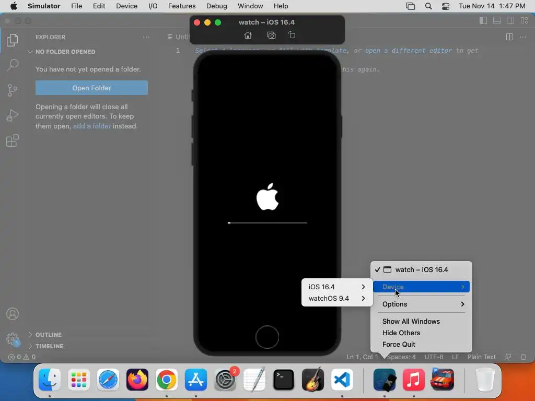
Task: Open Visual Studio Code from the Dock
Action: [x=342, y=380]
